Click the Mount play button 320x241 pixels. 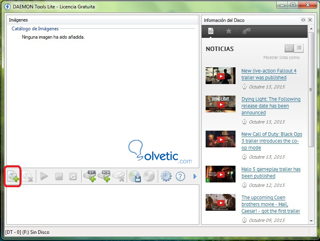(x=44, y=176)
